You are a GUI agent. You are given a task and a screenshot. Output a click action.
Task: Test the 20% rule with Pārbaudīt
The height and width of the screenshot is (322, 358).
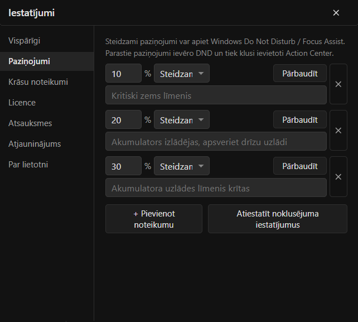click(300, 120)
